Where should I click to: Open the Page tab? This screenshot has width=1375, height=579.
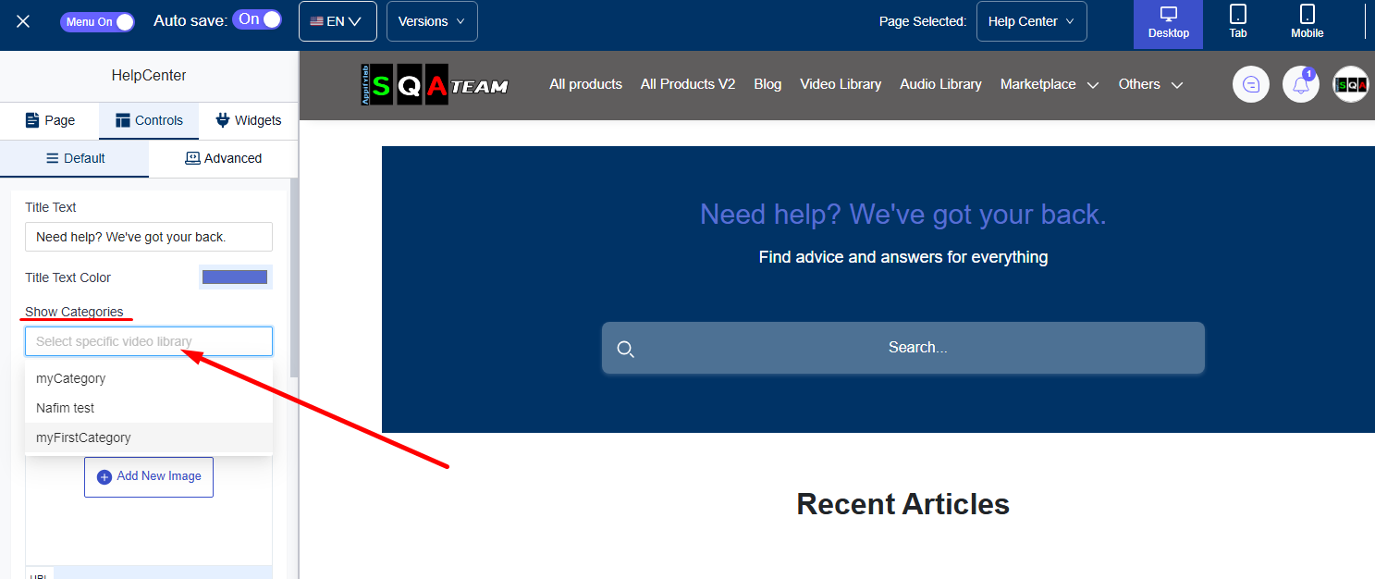click(x=50, y=120)
